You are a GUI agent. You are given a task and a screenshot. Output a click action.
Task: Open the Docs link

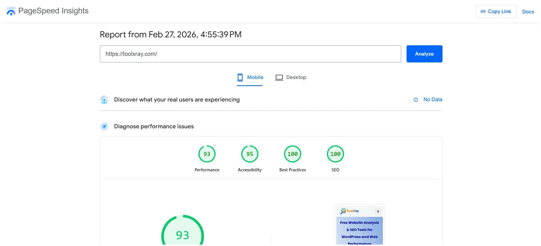coord(528,12)
